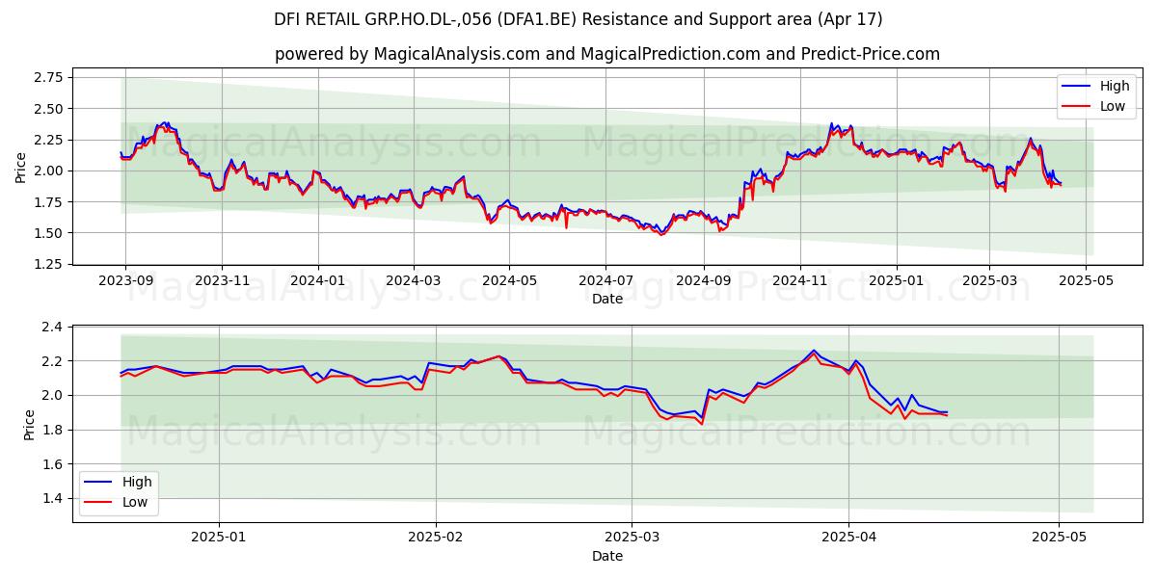Click 'Low' in the bottom chart legend

pos(135,502)
